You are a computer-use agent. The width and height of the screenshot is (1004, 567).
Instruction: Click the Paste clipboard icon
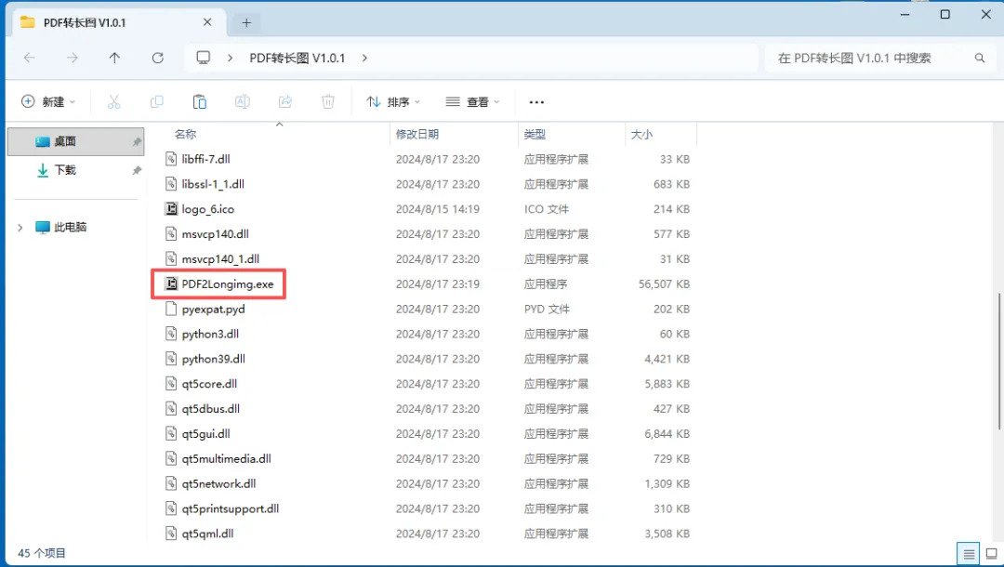click(x=200, y=101)
